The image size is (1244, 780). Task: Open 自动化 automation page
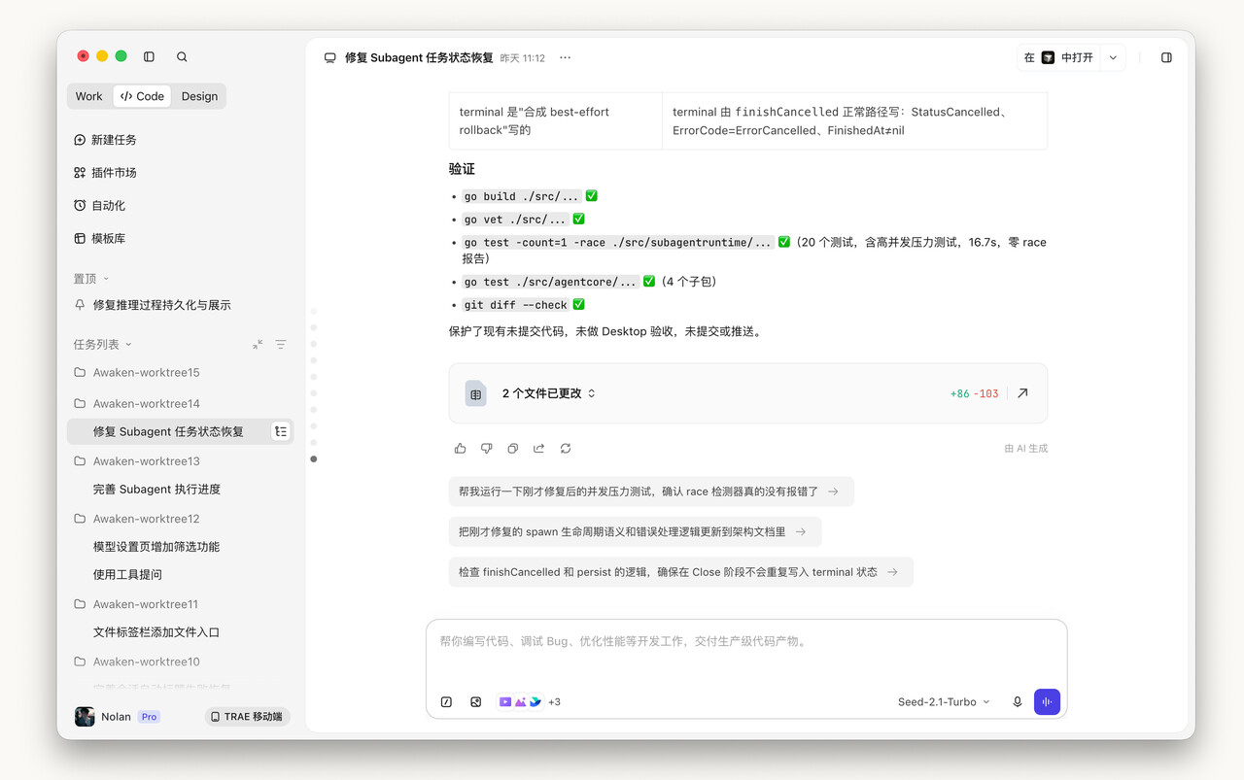(99, 206)
